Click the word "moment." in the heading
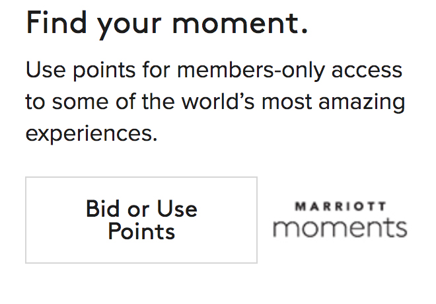 240,24
